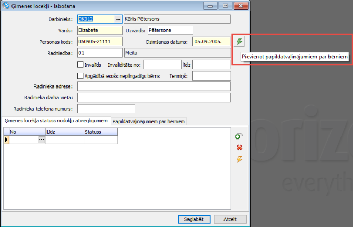Click the Kārlis Pētersons name field

click(x=177, y=19)
